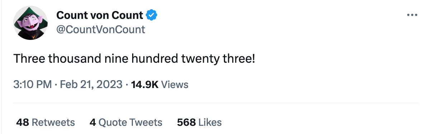Click the words Quote Tweets

(x=130, y=122)
